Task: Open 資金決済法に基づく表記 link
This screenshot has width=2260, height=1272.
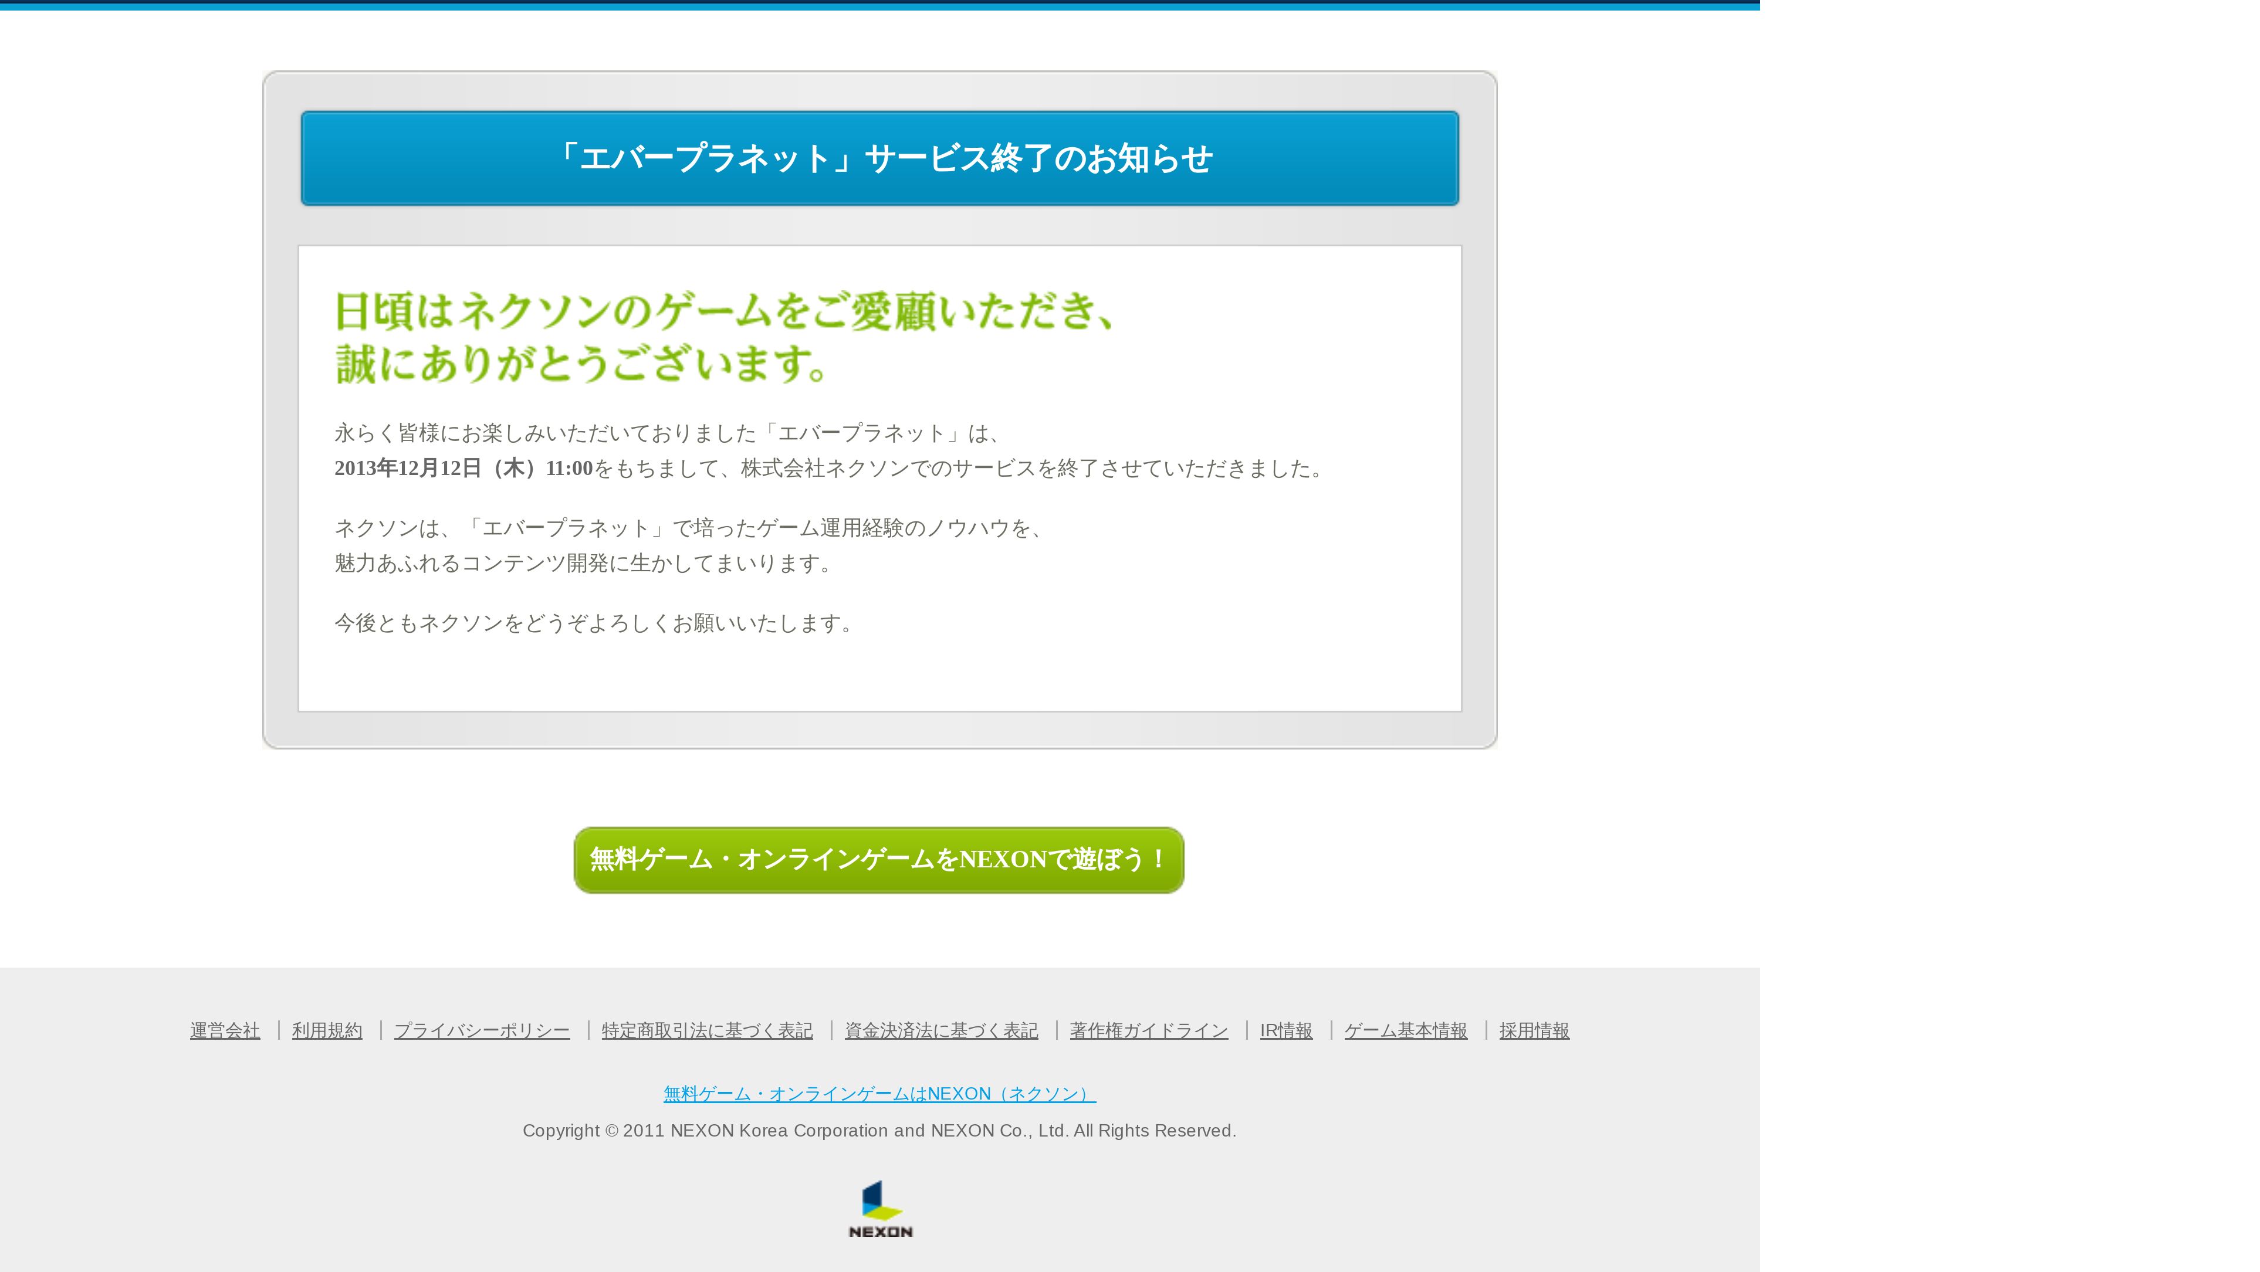Action: click(940, 1030)
